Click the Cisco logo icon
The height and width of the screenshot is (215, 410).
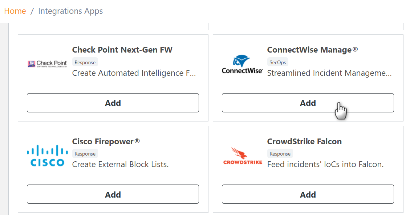click(47, 156)
